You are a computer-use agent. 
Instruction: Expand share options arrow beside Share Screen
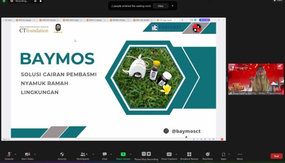pyautogui.click(x=131, y=154)
